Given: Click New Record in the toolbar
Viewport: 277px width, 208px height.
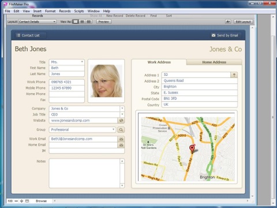Looking at the screenshot, I should (x=115, y=16).
